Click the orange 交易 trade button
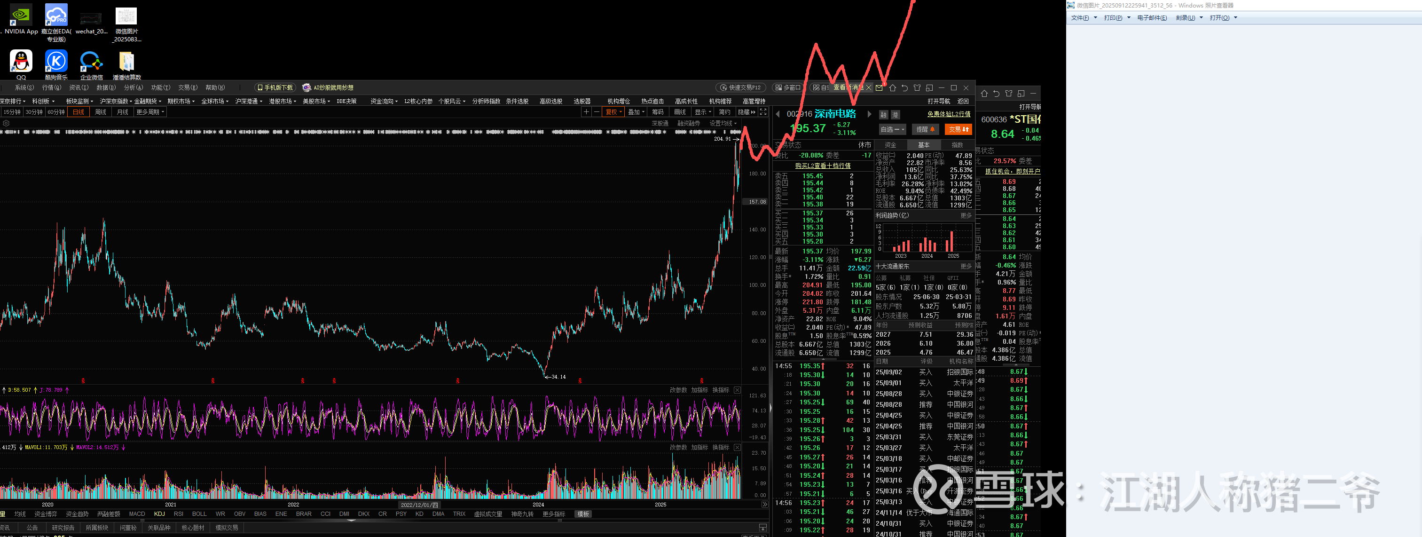 point(958,129)
